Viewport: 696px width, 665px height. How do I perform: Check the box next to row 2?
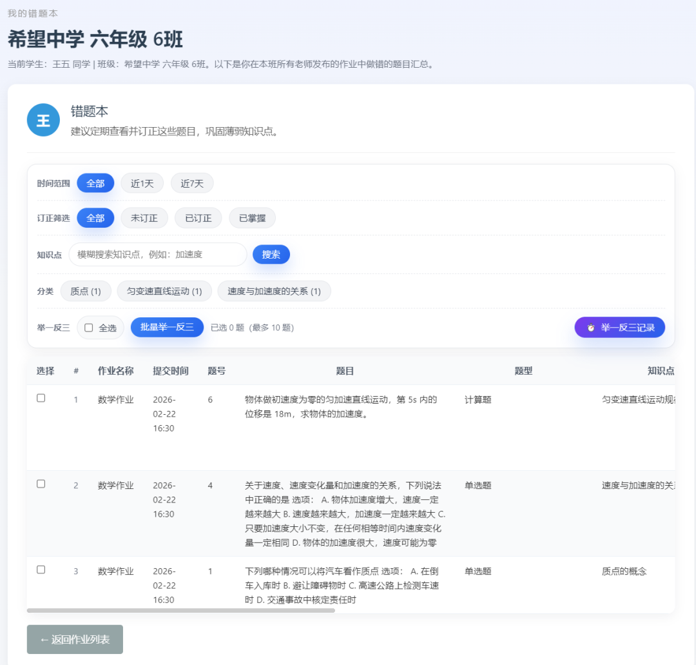41,484
